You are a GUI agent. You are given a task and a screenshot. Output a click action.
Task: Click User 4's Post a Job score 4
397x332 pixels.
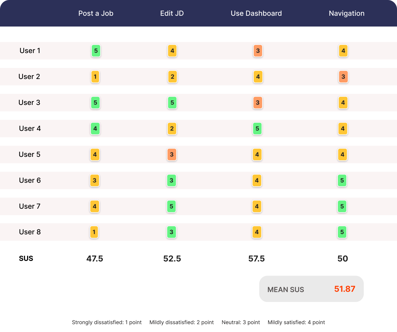click(x=95, y=129)
